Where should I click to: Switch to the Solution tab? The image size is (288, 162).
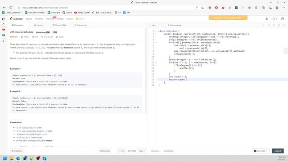coord(39,25)
